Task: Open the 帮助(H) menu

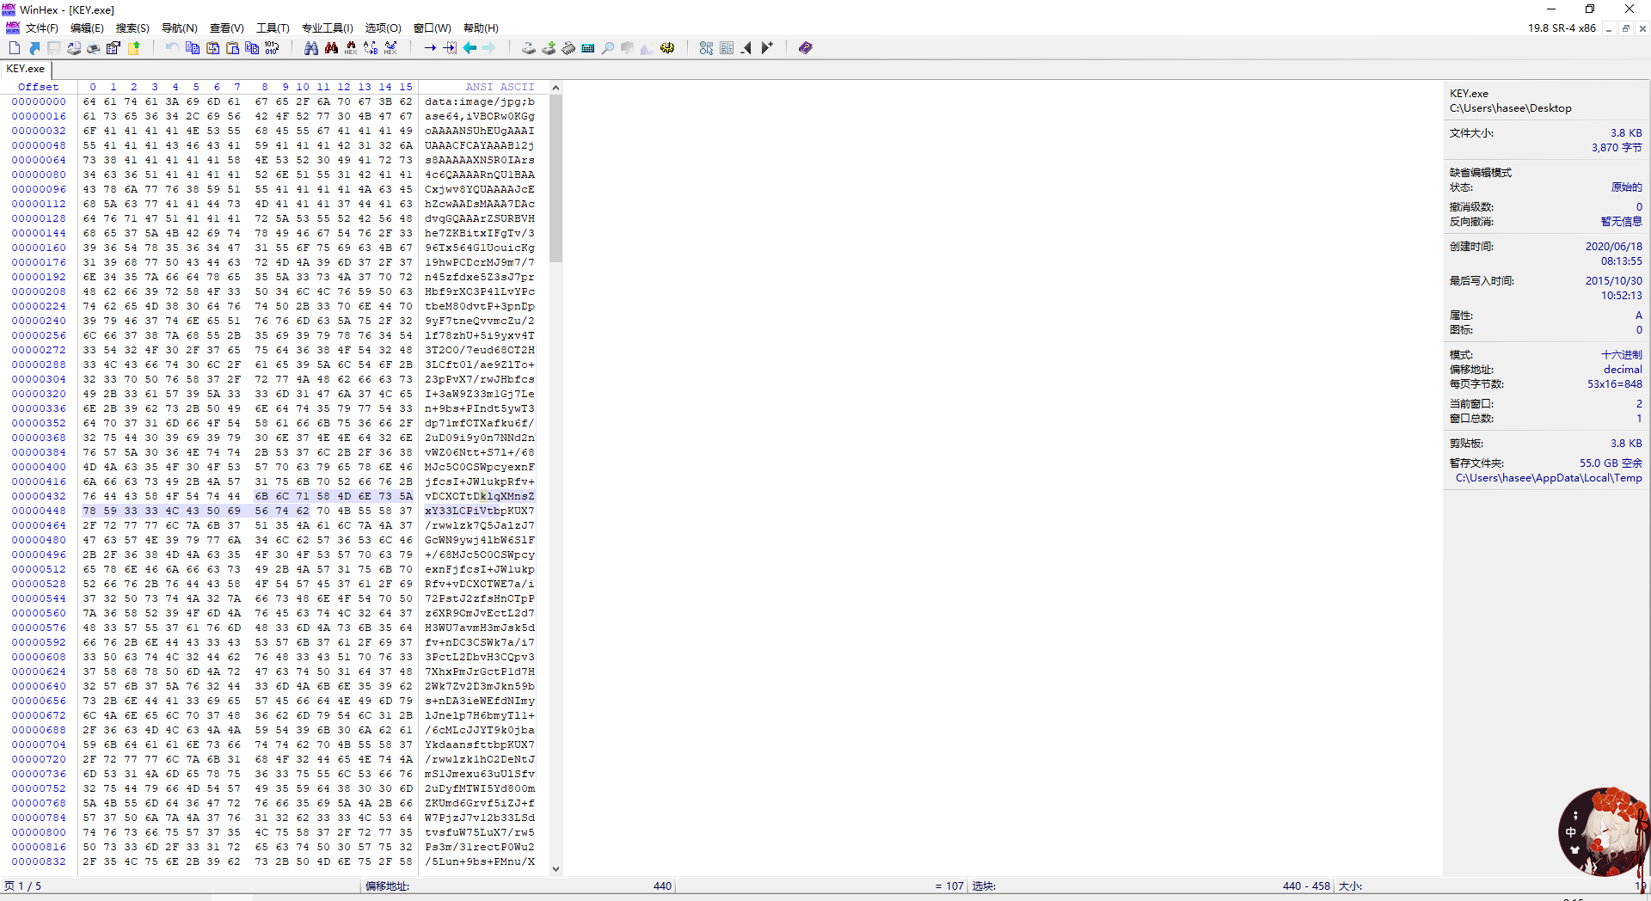Action: coord(481,28)
